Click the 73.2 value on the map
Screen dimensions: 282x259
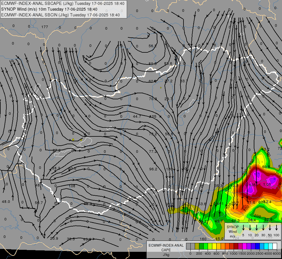(153, 134)
